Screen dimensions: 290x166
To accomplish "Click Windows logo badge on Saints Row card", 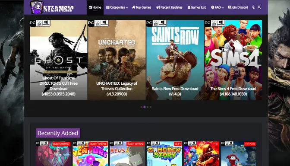I will pos(163,23).
